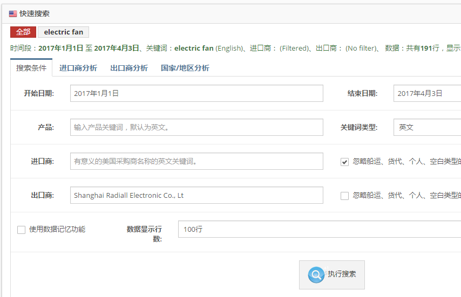This screenshot has width=461, height=297.
Task: Enable the exporter 忽略船运 checkbox
Action: (344, 196)
